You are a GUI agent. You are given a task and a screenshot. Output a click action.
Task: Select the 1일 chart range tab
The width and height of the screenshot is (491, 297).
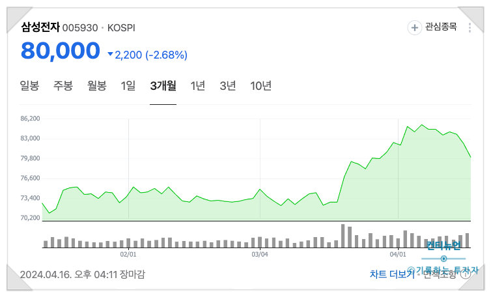128,85
